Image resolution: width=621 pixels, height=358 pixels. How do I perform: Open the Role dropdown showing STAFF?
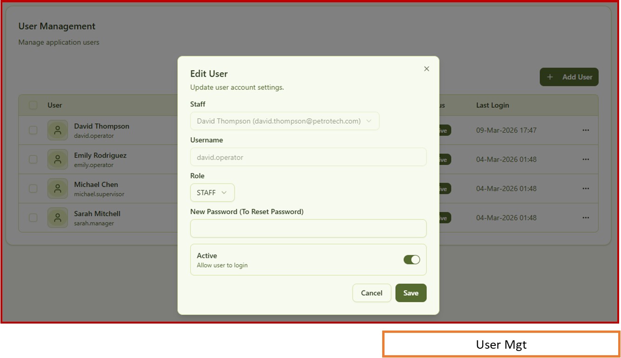(x=212, y=193)
